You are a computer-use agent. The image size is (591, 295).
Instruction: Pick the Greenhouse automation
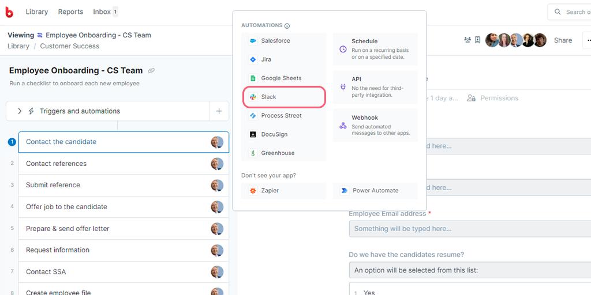coord(283,153)
